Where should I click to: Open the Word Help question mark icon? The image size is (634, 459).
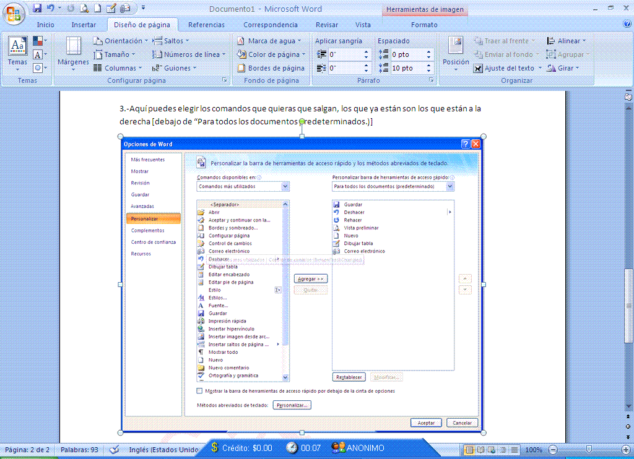(x=627, y=24)
